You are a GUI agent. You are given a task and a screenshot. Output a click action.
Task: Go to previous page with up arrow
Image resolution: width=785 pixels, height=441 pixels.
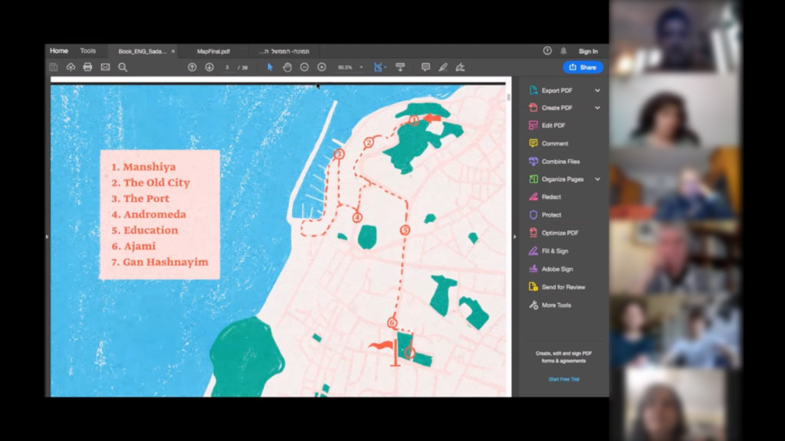coord(192,67)
